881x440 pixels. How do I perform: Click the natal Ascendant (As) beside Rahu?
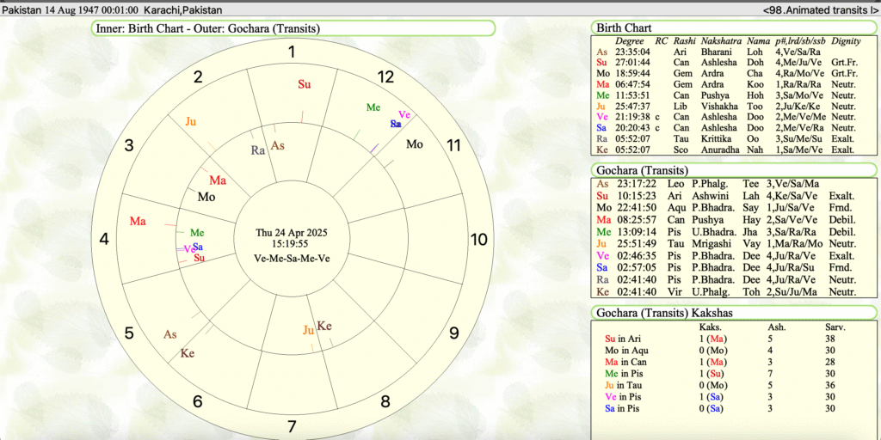[277, 146]
